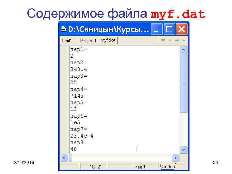
Task: Minimize the editor window
Action: click(157, 29)
